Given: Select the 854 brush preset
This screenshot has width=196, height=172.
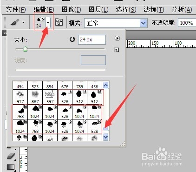Looking at the screenshot, I should click(50, 86).
